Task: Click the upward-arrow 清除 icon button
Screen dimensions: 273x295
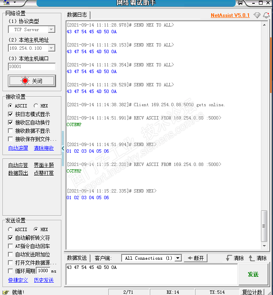Action: click(258, 258)
